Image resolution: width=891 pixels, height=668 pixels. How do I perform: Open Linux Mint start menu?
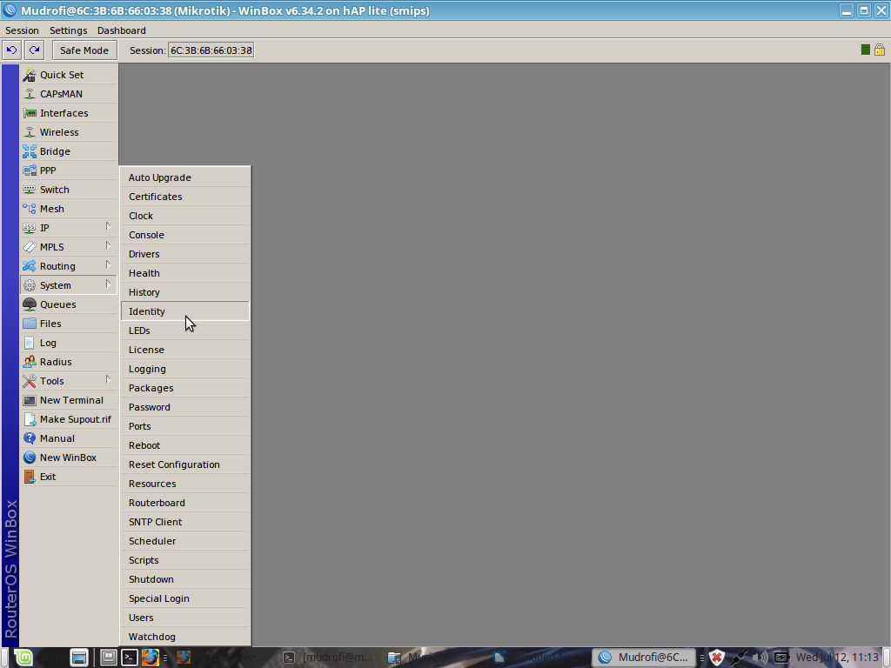23,658
